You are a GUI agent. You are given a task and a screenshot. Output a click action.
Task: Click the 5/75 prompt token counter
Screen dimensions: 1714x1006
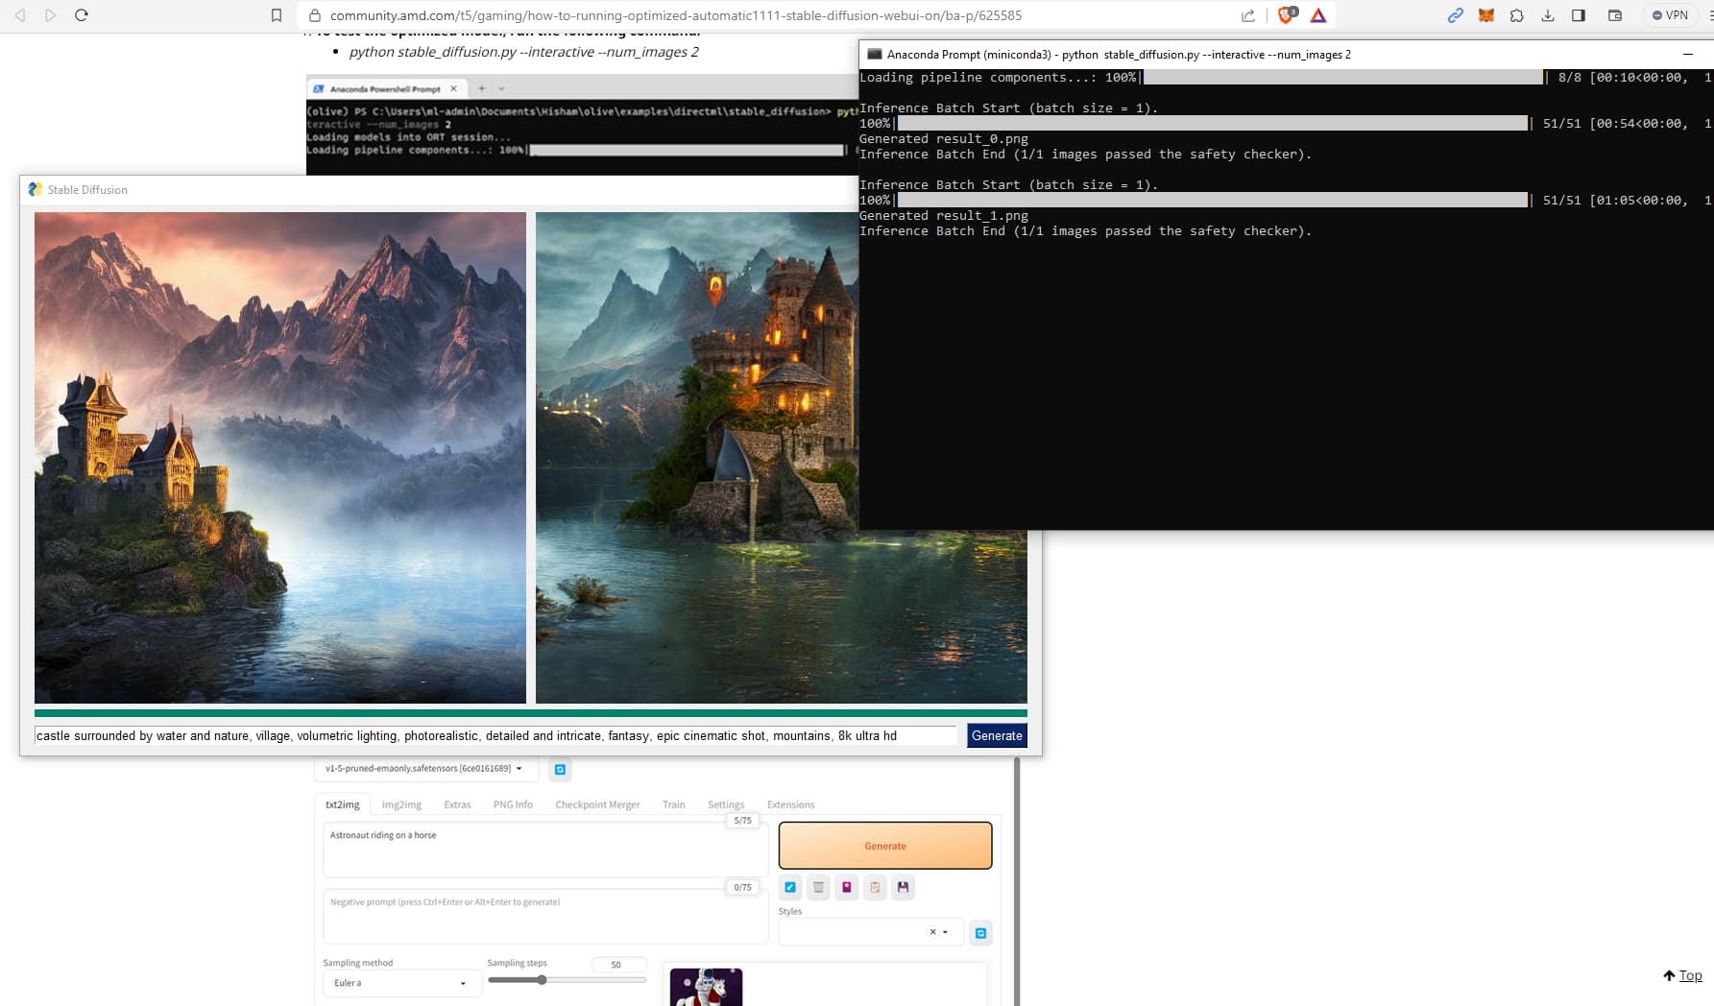743,821
